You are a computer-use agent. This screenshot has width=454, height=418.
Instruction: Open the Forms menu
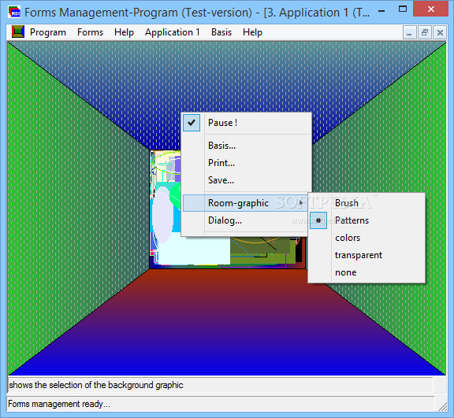(90, 32)
